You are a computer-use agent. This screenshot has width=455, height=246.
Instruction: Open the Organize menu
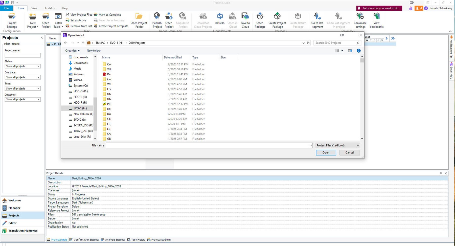[72, 51]
